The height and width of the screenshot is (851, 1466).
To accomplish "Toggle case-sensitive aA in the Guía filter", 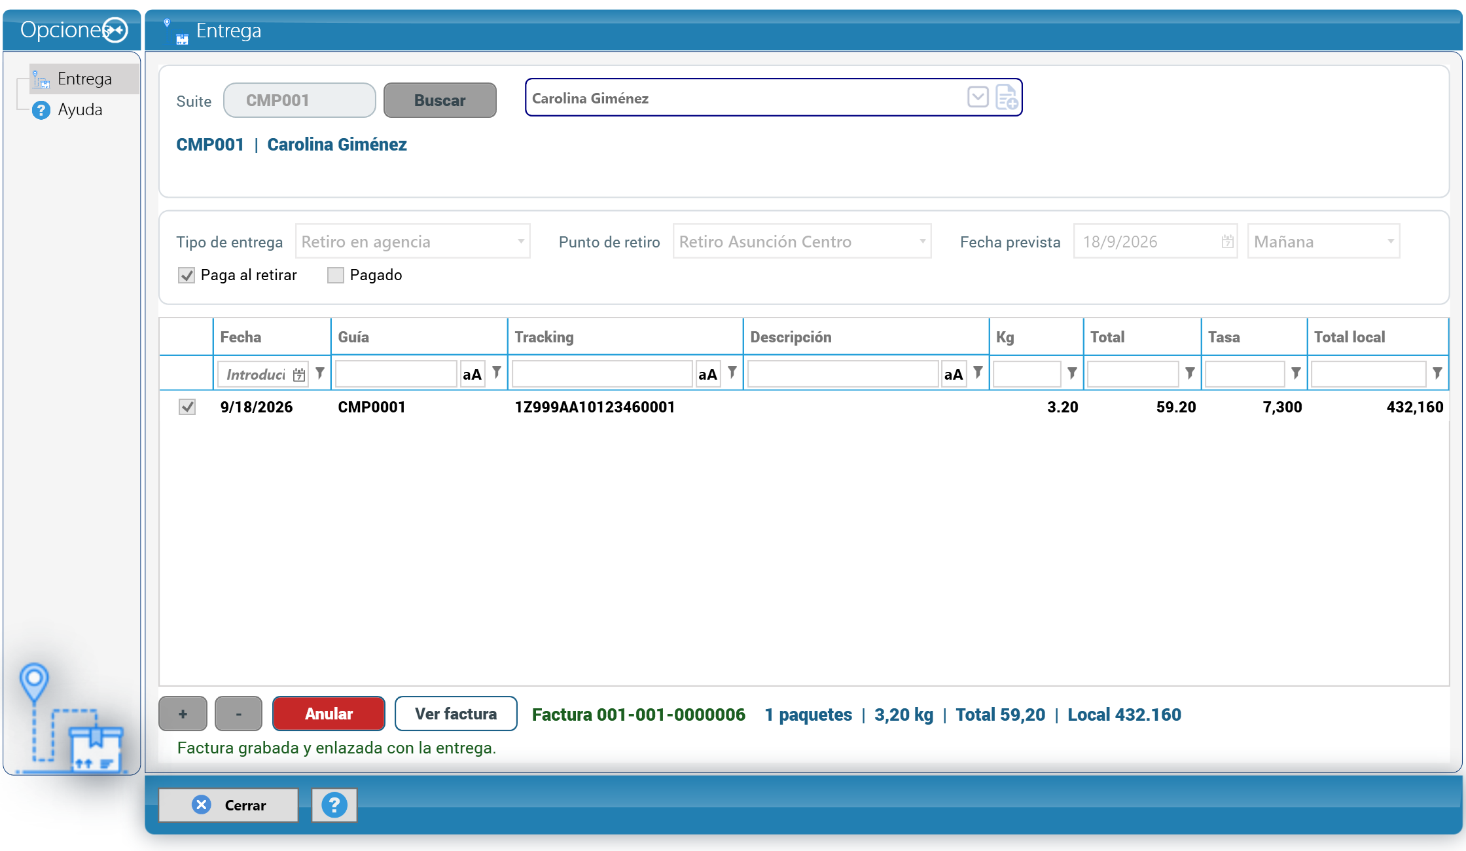I will [x=472, y=374].
